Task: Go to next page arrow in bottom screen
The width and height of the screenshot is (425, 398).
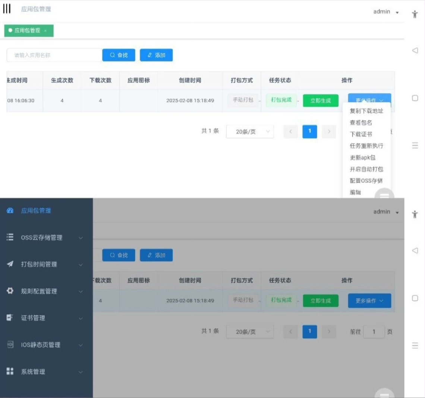Action: pyautogui.click(x=329, y=332)
